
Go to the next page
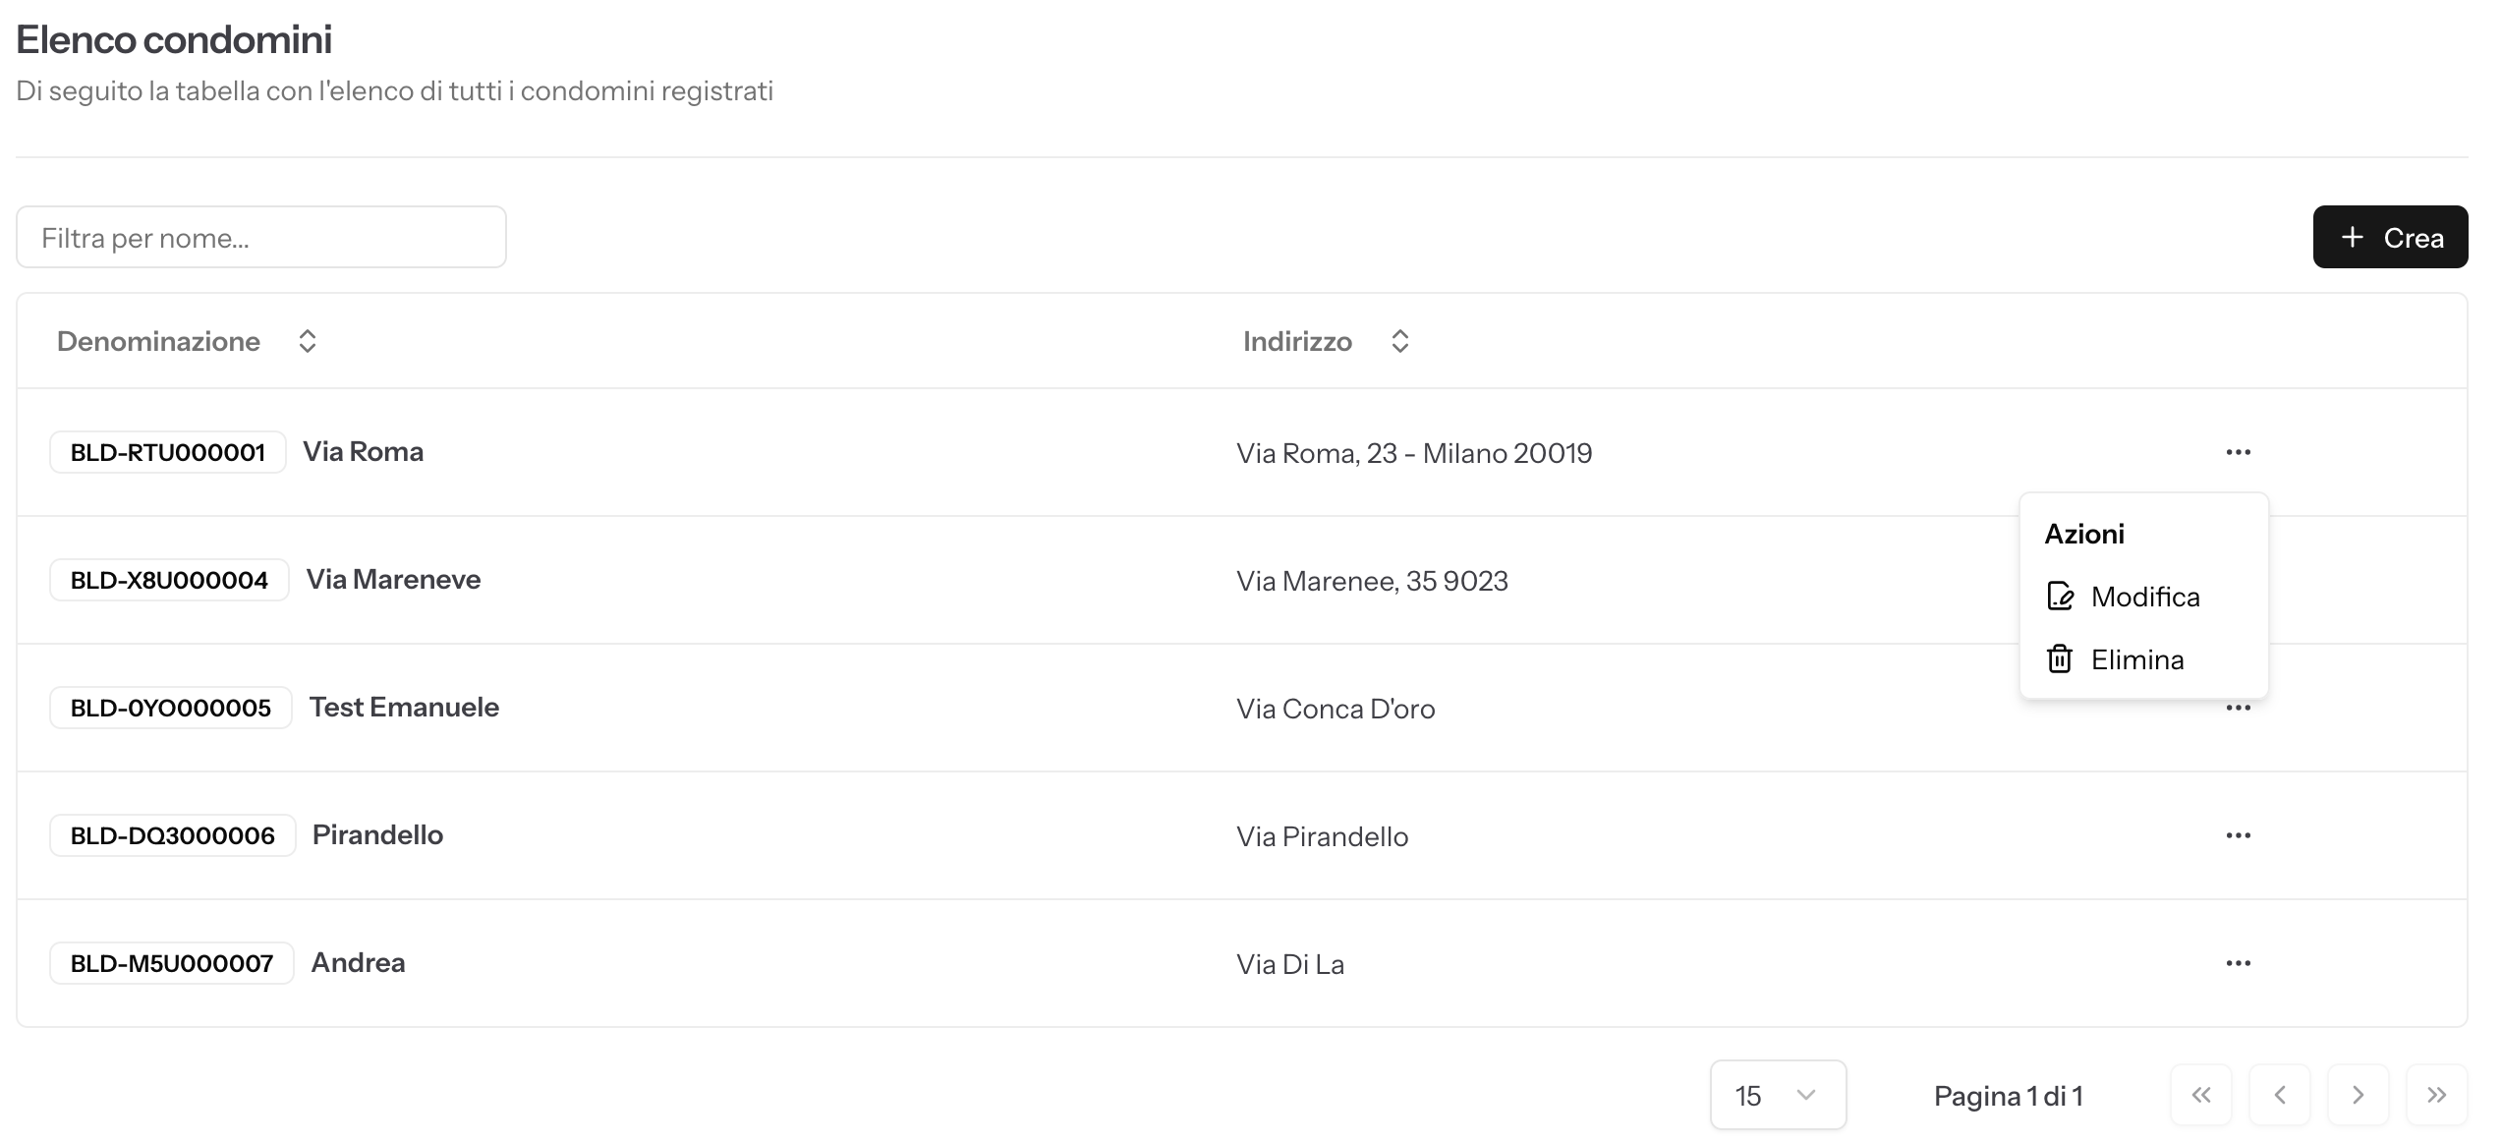tap(2358, 1095)
